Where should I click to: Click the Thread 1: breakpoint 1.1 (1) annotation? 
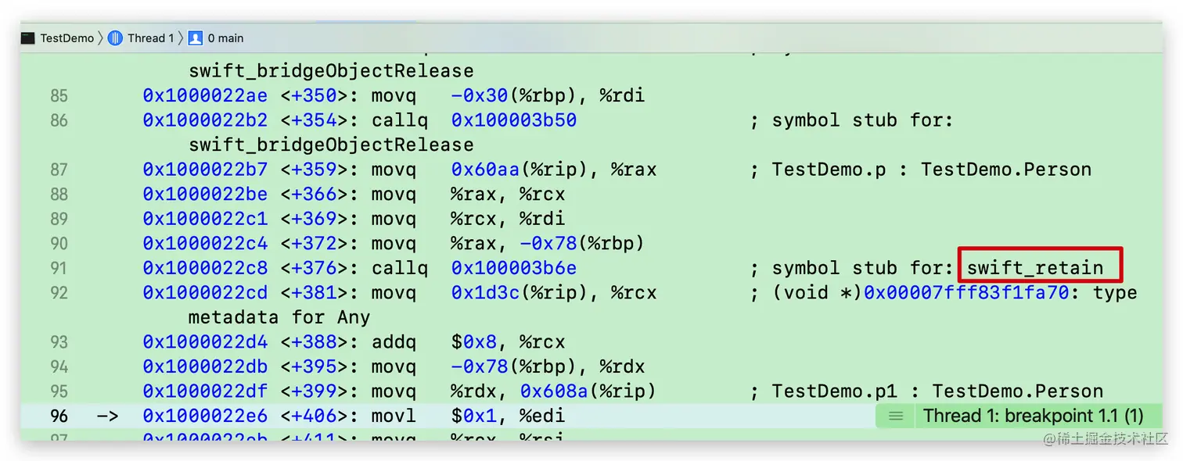coord(1033,416)
